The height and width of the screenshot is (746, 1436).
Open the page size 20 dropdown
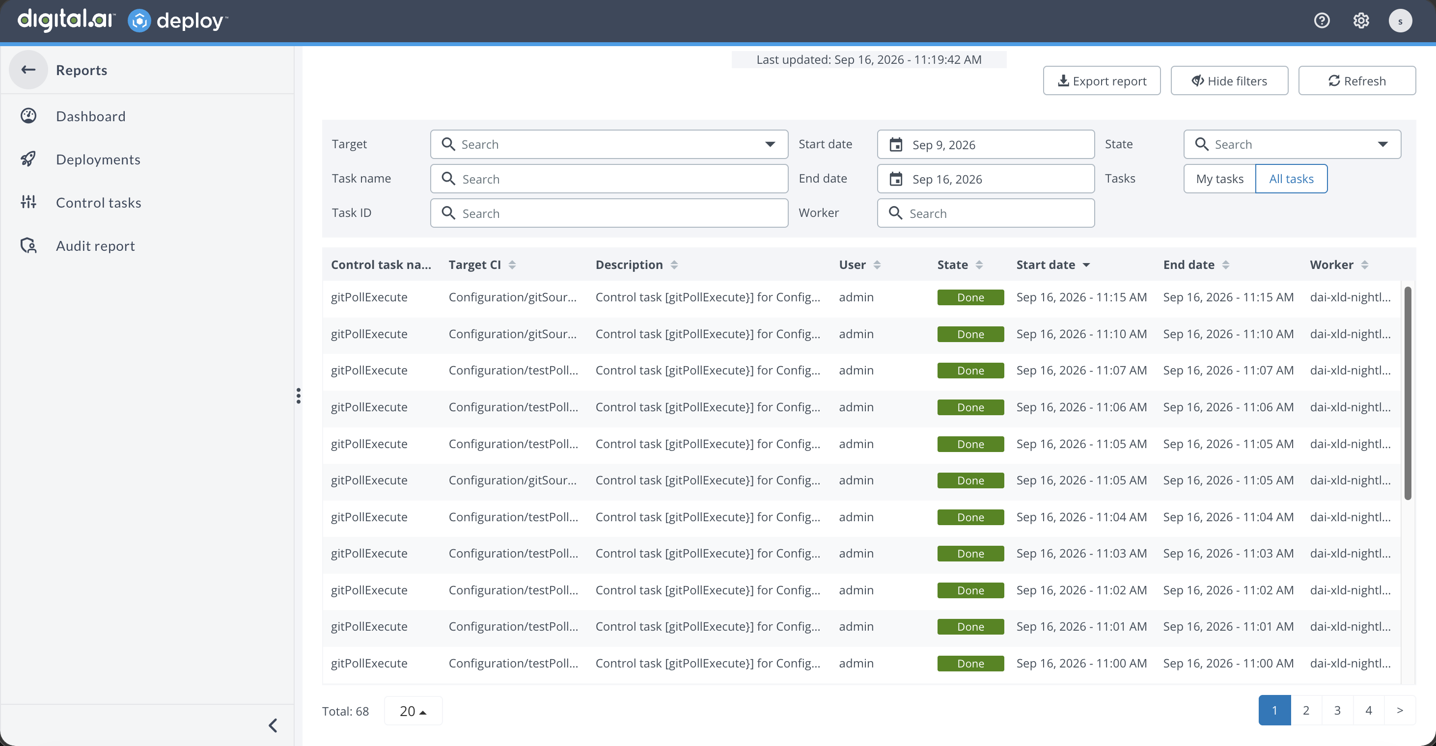click(x=413, y=710)
